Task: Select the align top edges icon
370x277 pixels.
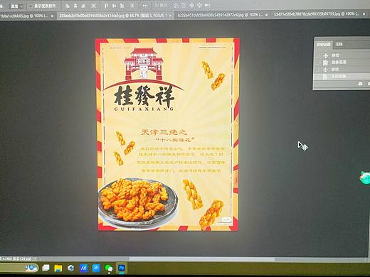Action: coord(106,6)
